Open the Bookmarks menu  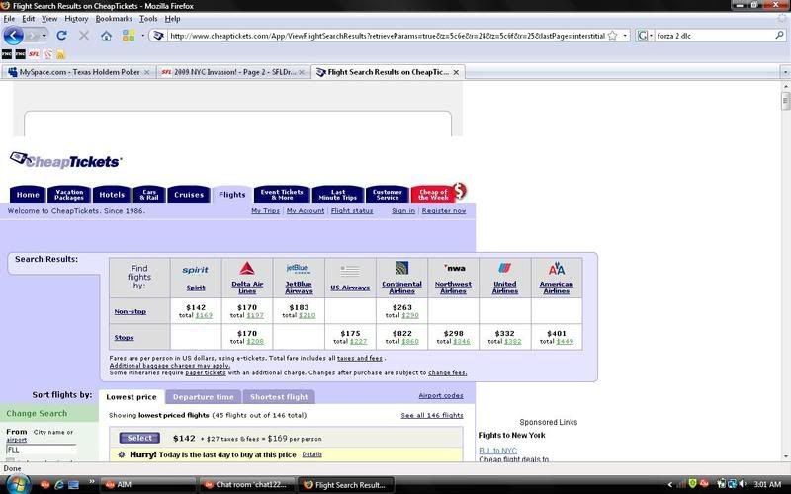point(114,19)
